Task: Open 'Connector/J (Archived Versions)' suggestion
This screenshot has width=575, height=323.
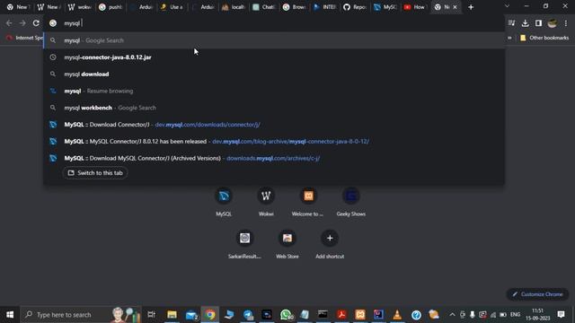Action: tap(274, 158)
